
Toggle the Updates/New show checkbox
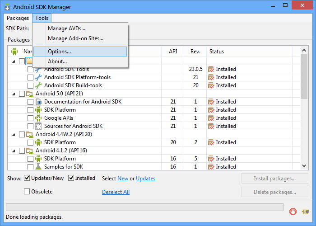coord(27,178)
